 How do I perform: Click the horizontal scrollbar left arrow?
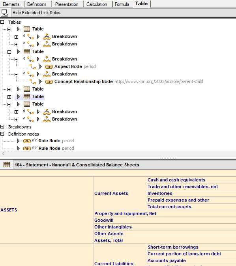3,154
